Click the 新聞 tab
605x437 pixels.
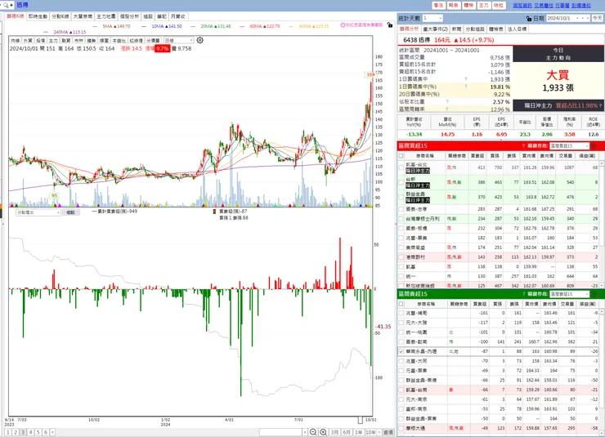click(x=456, y=29)
